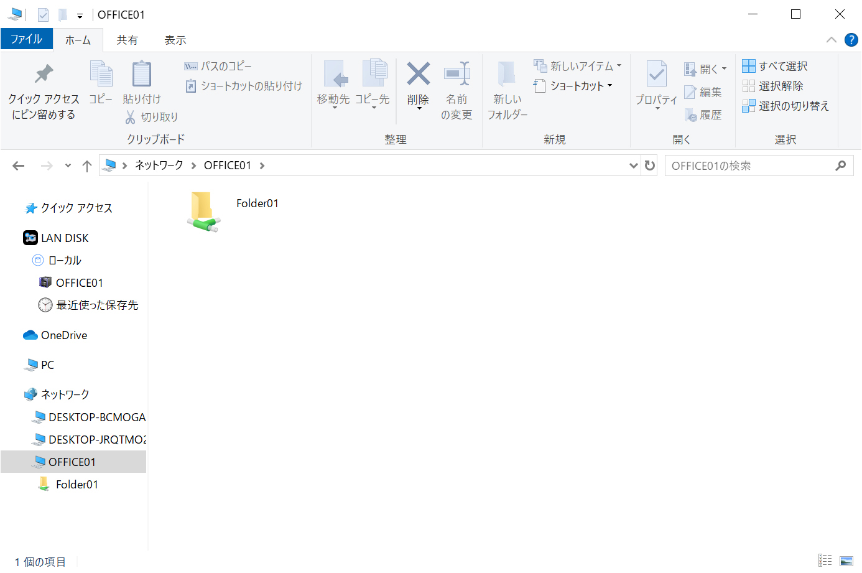Click the Properties (プロパティ) checkmark icon
The height and width of the screenshot is (573, 862).
(x=657, y=75)
